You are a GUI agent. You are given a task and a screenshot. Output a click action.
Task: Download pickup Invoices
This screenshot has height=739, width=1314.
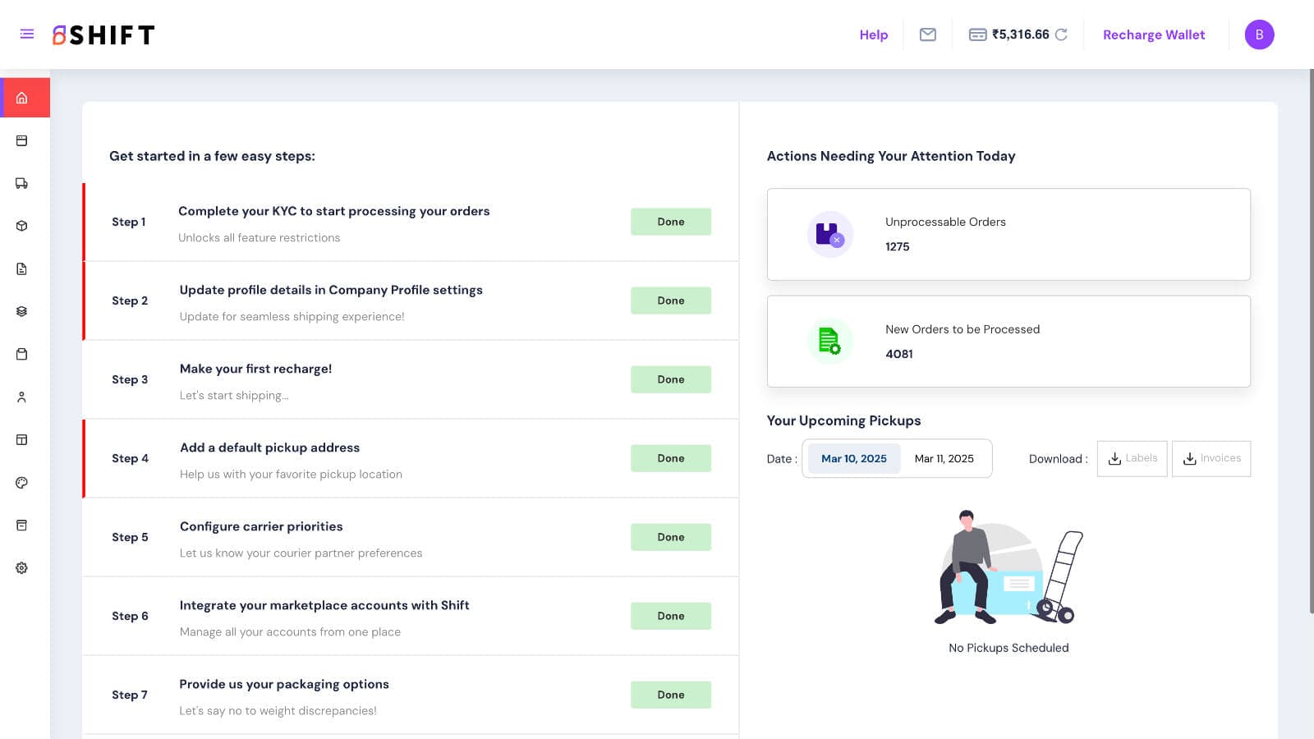tap(1211, 458)
